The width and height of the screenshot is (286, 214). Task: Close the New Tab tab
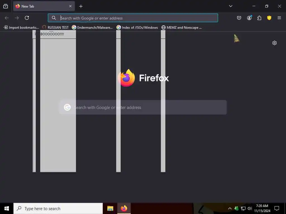pos(70,6)
